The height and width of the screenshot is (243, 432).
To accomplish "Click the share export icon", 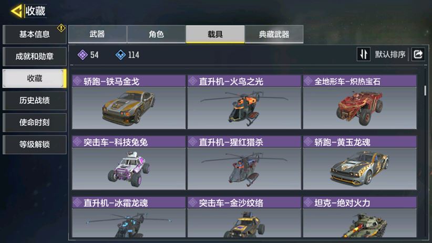I will pos(418,54).
